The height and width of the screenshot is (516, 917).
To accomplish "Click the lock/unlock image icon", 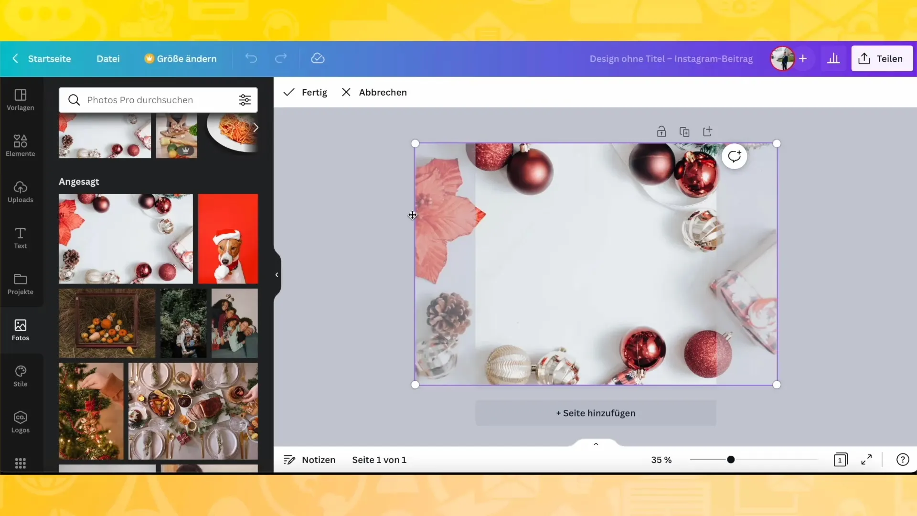I will click(x=661, y=131).
